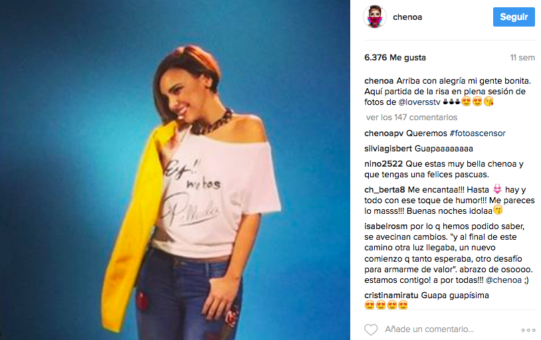Viewport: 541px width, 340px height.
Task: Open the @loversstv mention link
Action: [419, 102]
